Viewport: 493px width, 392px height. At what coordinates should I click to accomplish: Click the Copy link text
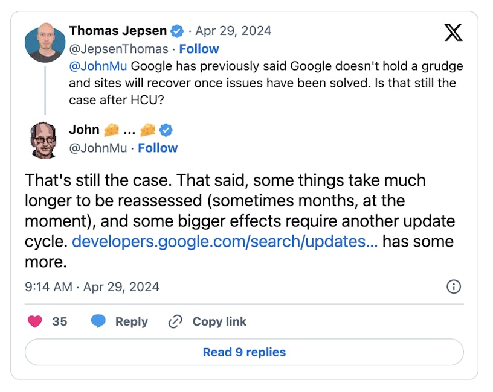[219, 321]
